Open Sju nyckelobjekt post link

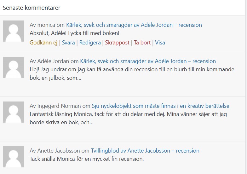coord(161,106)
